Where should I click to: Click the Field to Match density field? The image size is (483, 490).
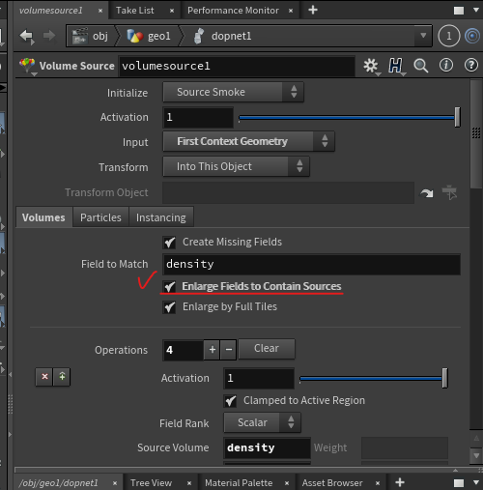[312, 264]
